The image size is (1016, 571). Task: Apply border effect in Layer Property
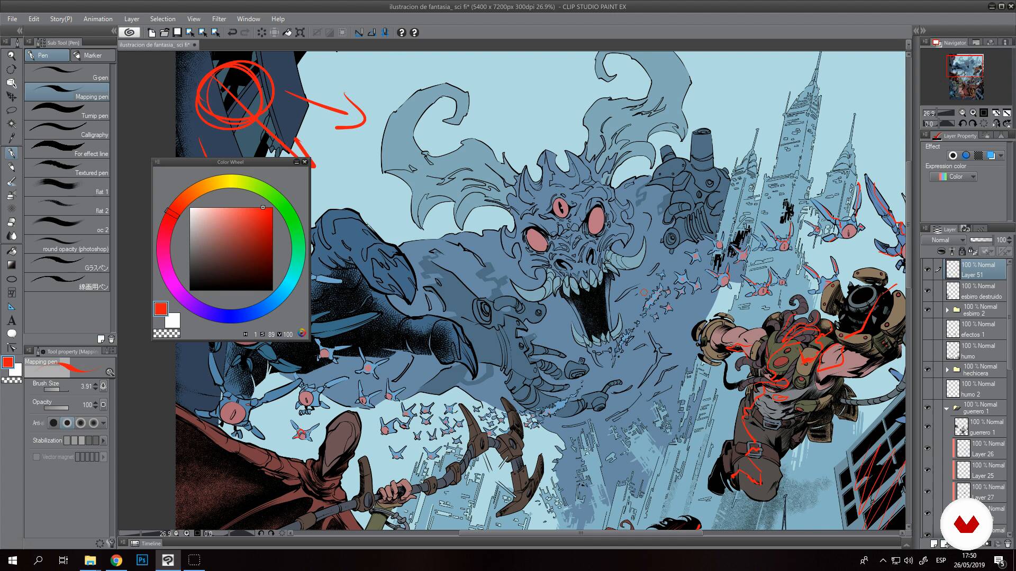pyautogui.click(x=953, y=155)
